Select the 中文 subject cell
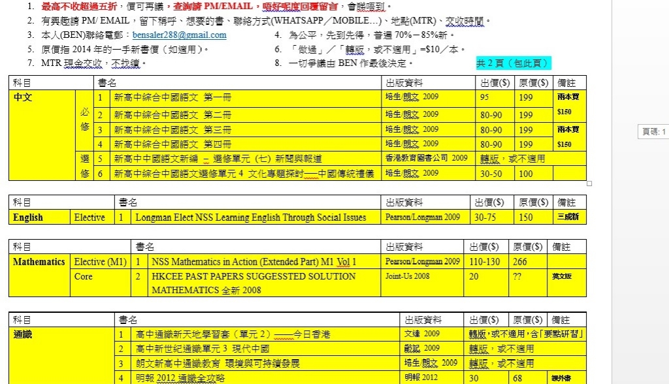669x384 pixels. [24, 97]
